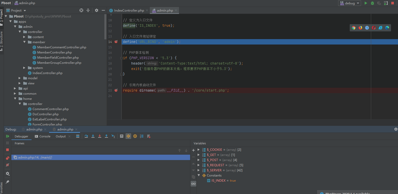Locate current file in Project tree
The width and height of the screenshot is (398, 194).
coord(81,10)
